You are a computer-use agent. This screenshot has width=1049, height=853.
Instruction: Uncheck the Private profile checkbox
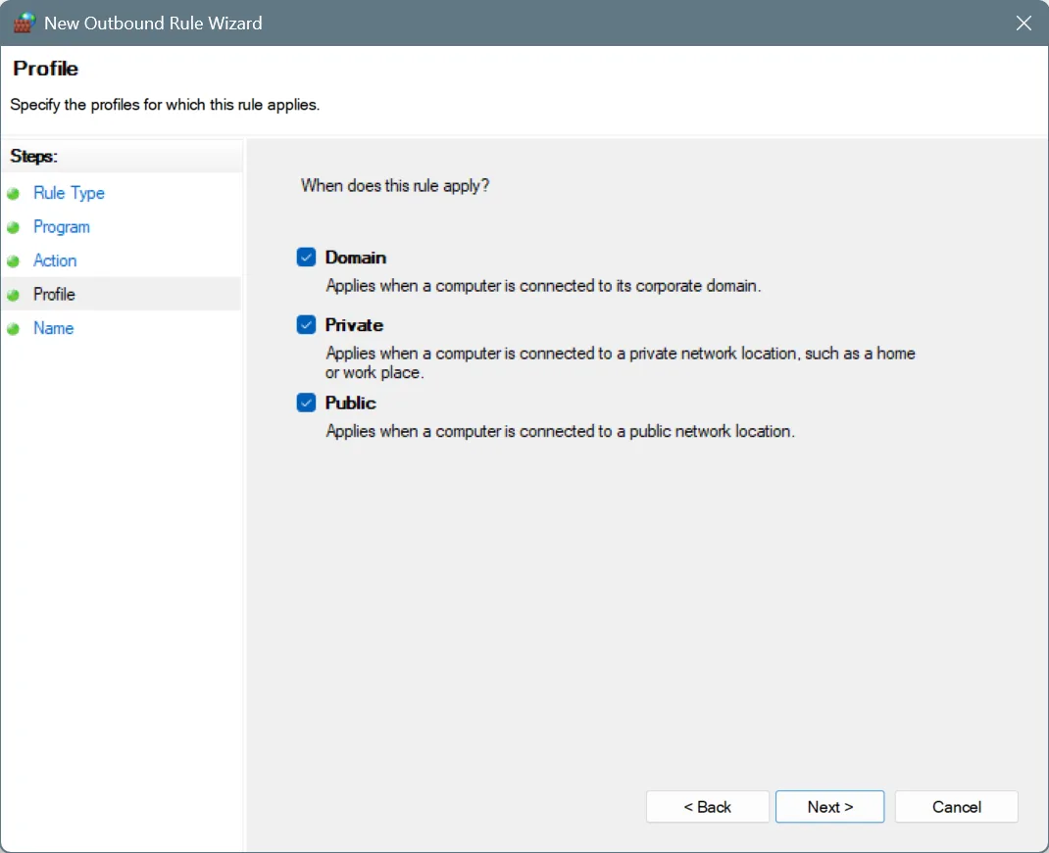[307, 325]
